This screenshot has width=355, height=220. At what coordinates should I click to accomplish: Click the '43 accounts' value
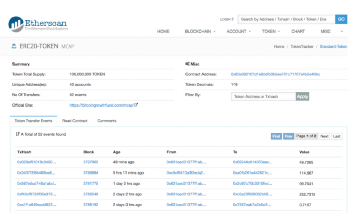[80, 85]
